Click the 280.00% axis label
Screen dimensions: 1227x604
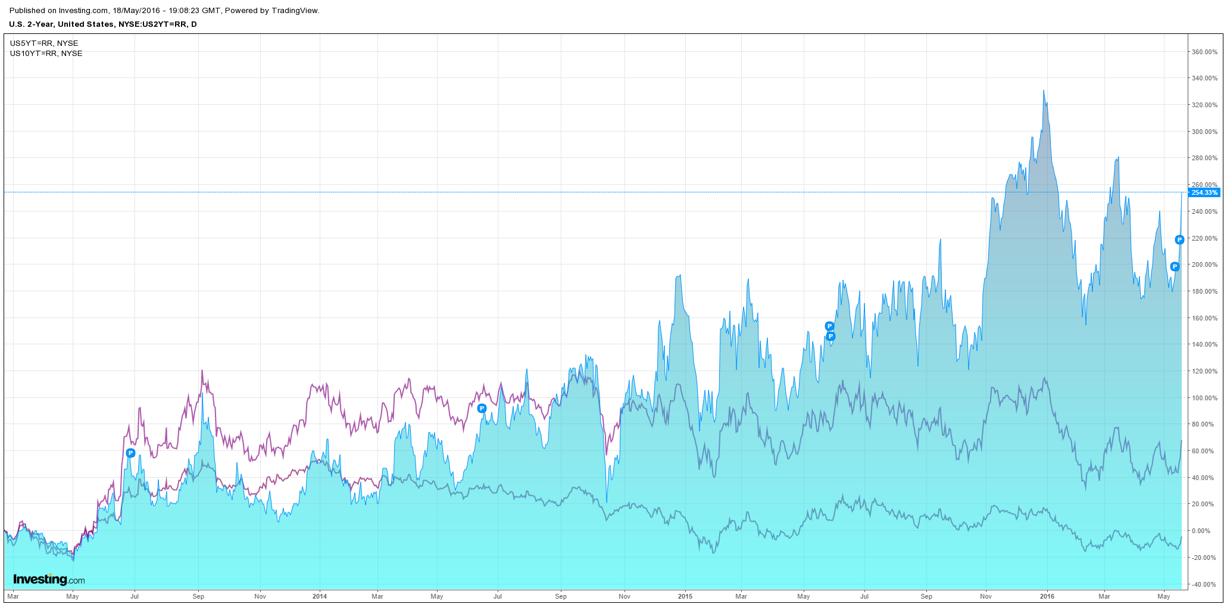coord(1204,158)
